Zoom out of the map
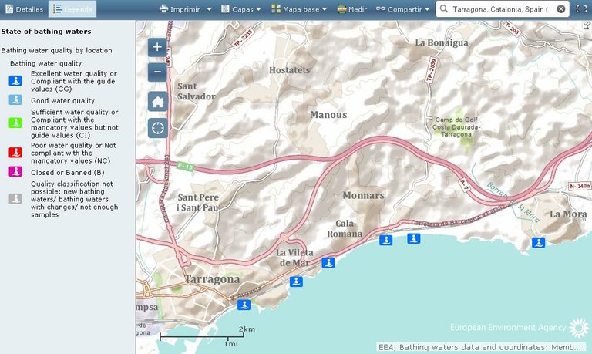The image size is (592, 354). point(157,72)
